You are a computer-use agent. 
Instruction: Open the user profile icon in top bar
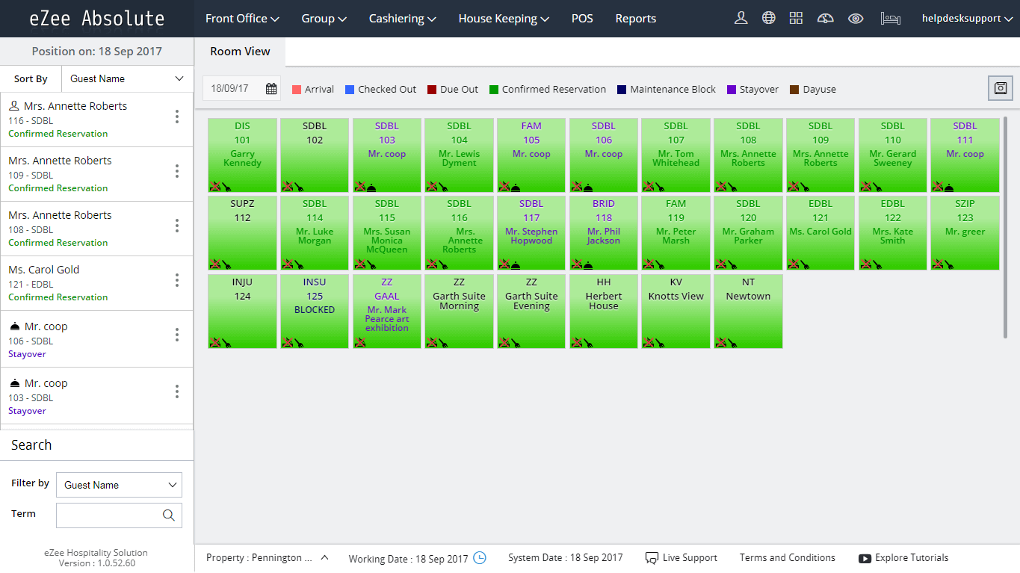[x=741, y=17]
